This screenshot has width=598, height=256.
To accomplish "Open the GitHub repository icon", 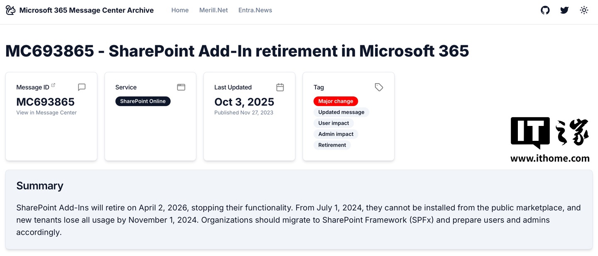I will [x=545, y=10].
